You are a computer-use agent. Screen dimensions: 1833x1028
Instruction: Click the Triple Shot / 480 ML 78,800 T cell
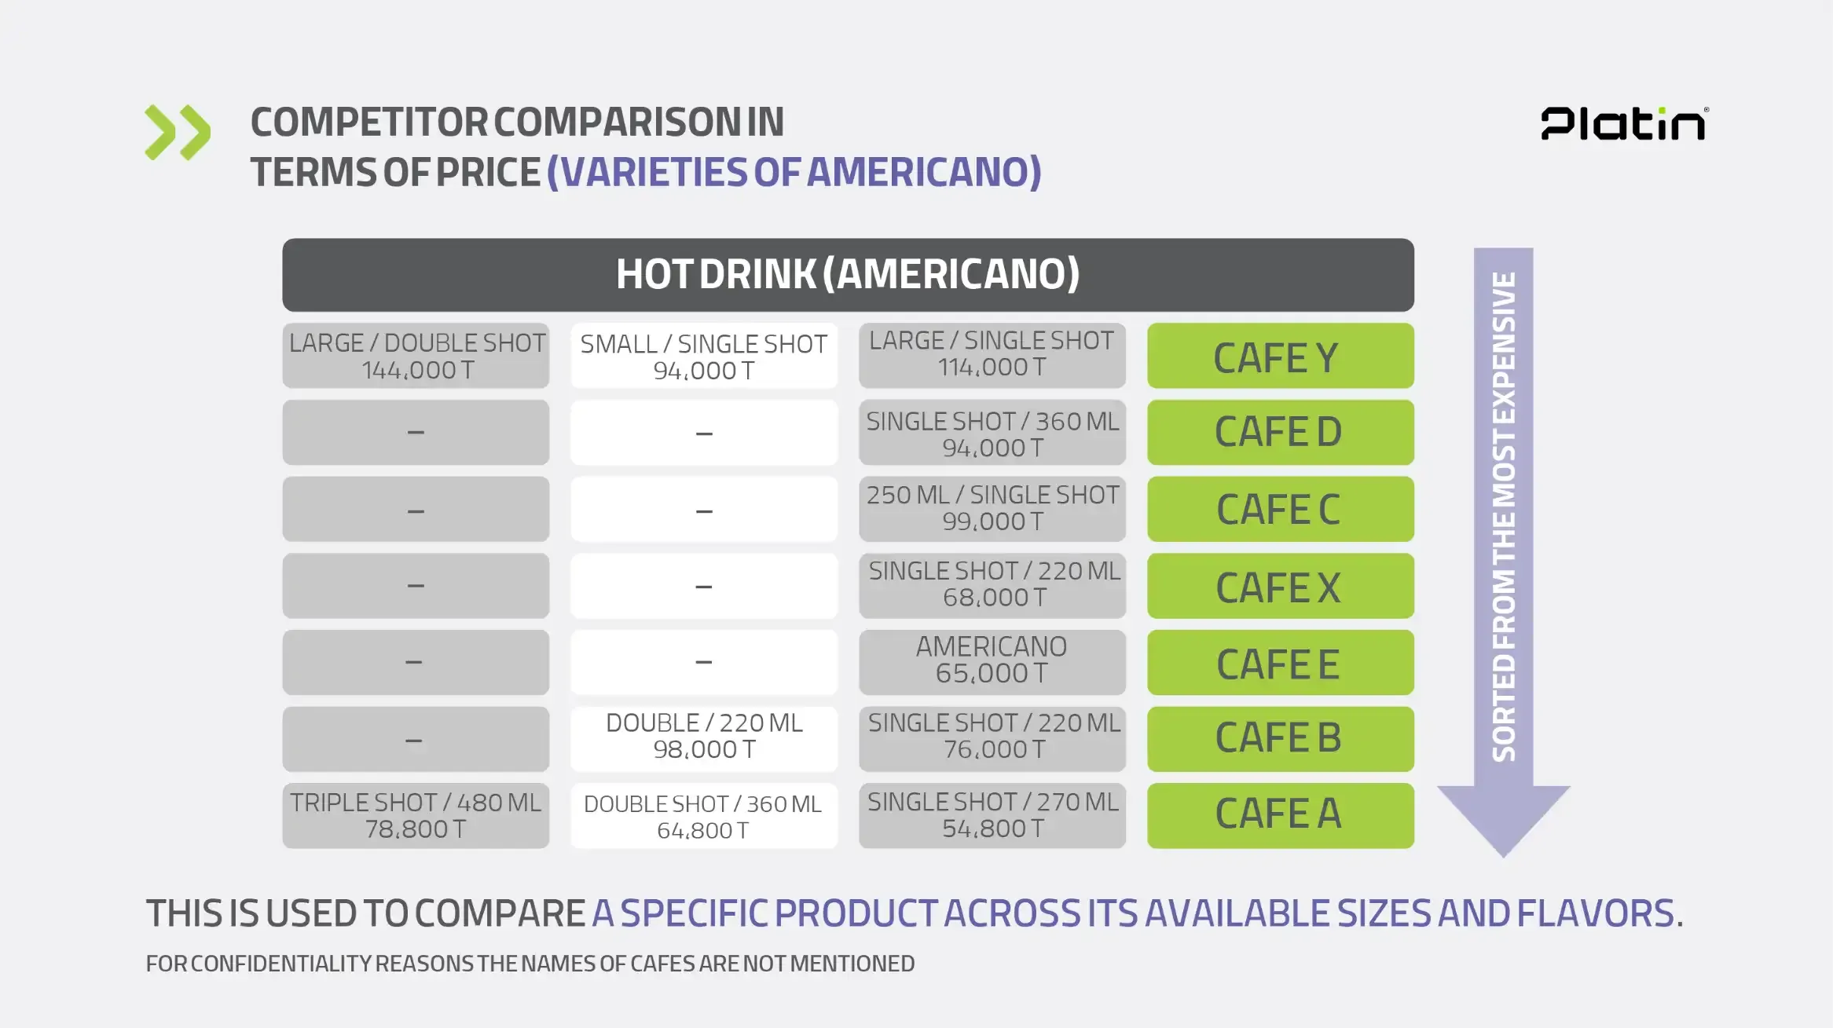(416, 815)
